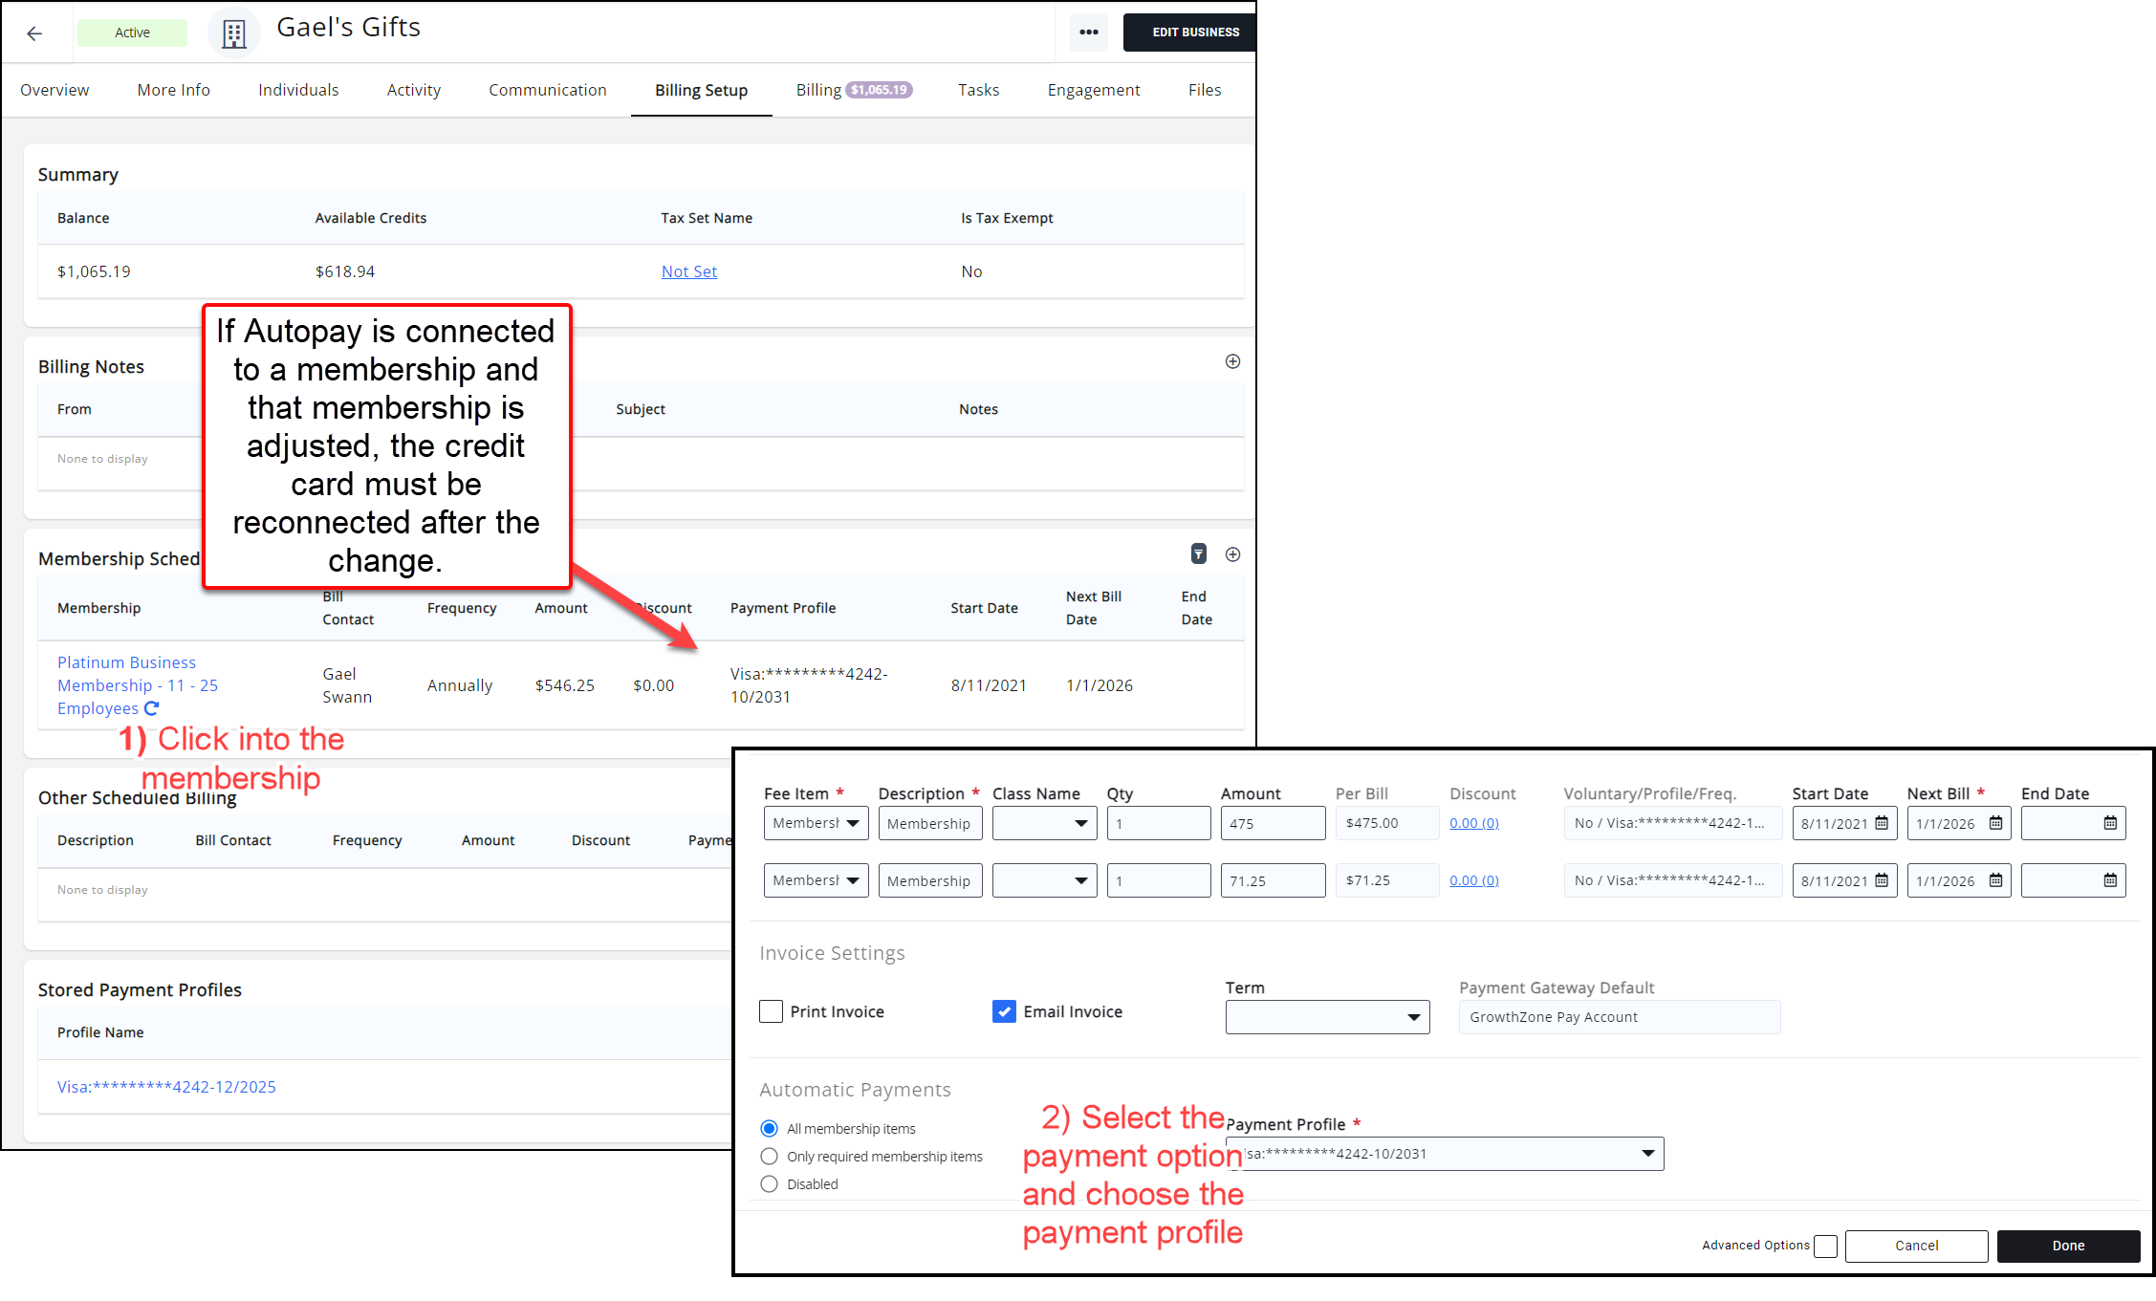
Task: Click the refresh icon beside Platinum Business Membership
Action: click(151, 708)
